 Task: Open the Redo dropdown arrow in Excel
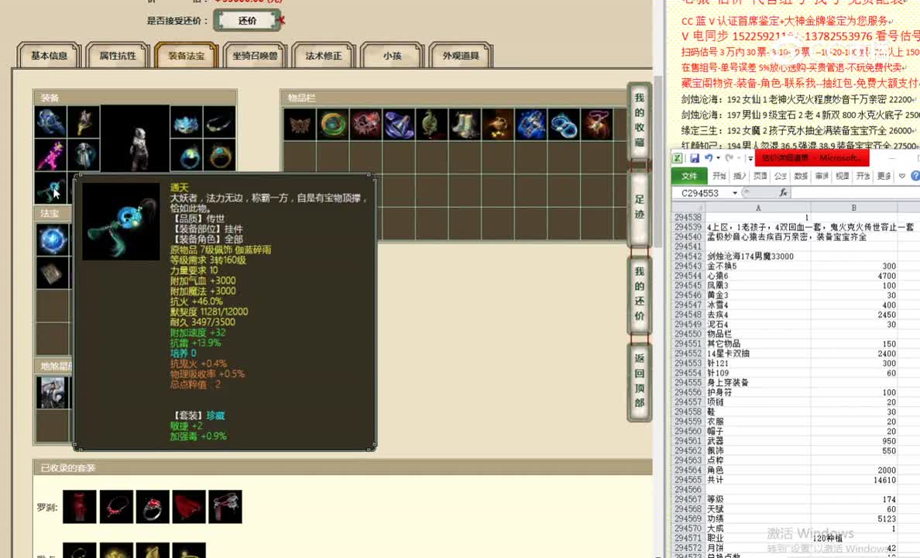(x=739, y=160)
